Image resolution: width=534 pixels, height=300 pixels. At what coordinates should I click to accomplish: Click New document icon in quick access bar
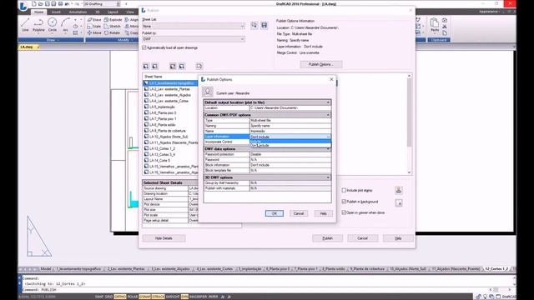click(33, 3)
